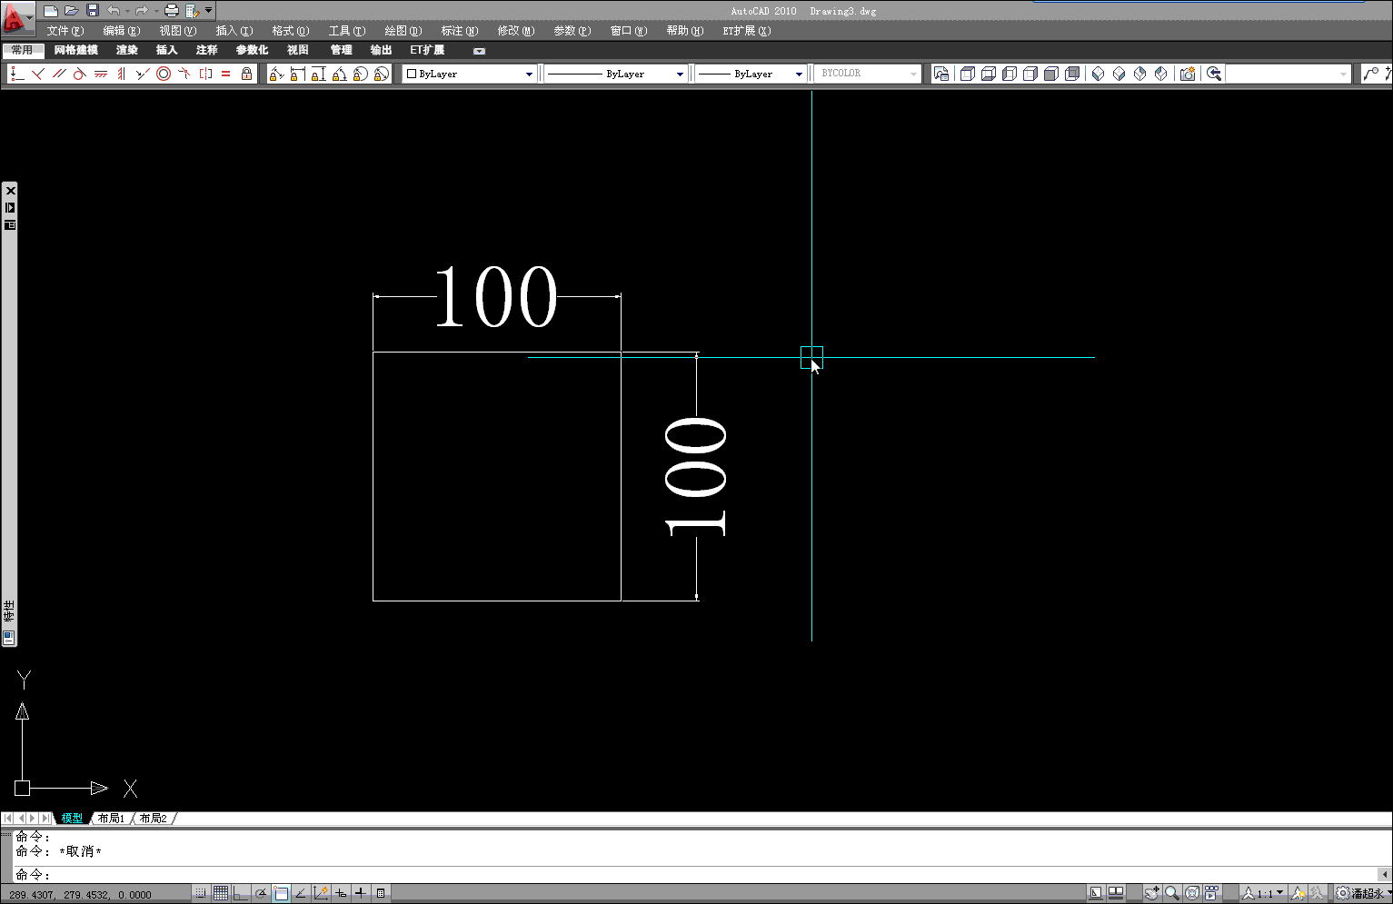Open the 文件(F) menu
1393x904 pixels.
tap(65, 31)
